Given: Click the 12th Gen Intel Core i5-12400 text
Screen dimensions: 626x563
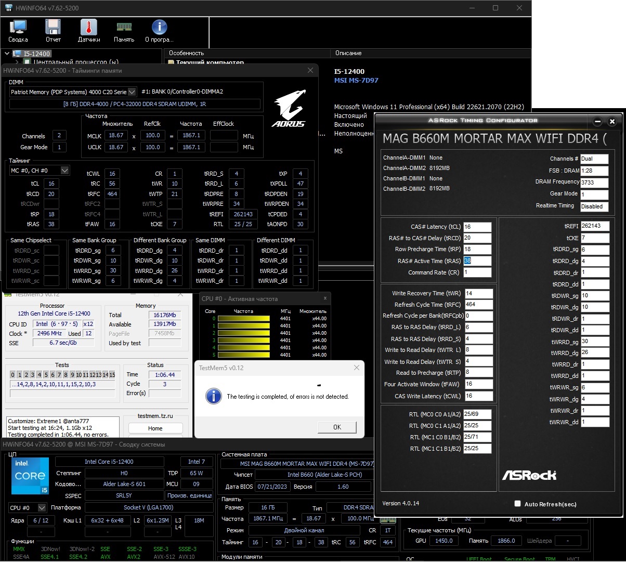Looking at the screenshot, I should [54, 313].
